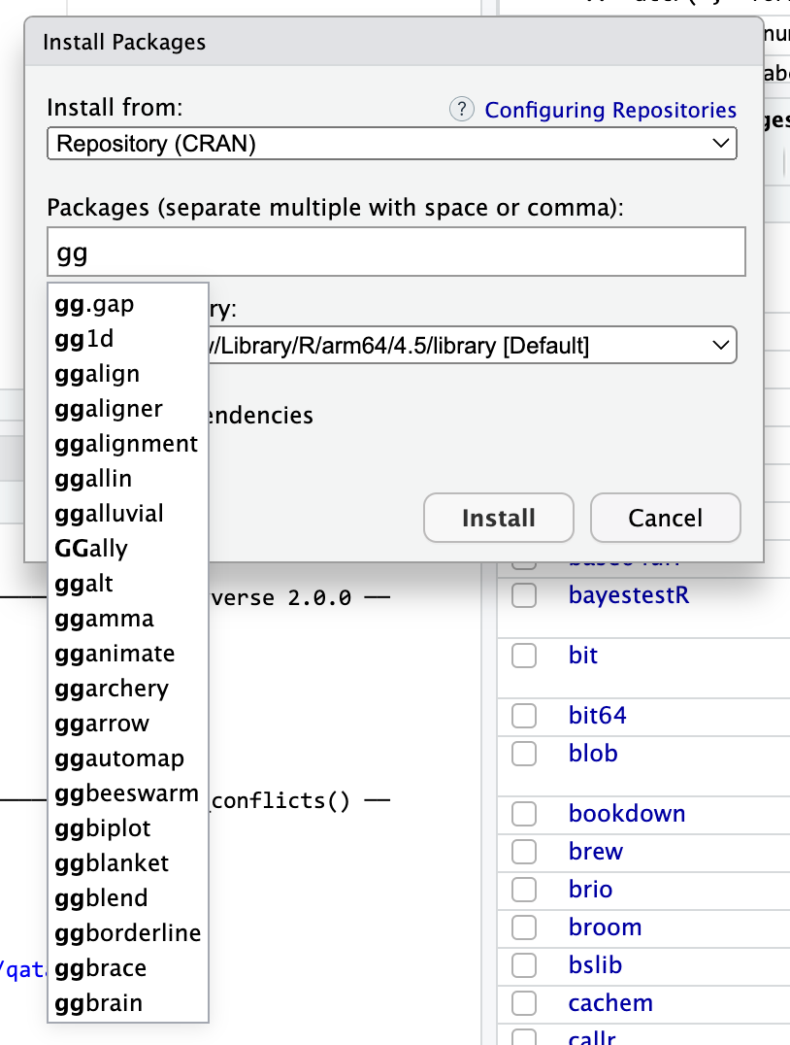This screenshot has width=790, height=1045.
Task: Choose gg.gap autocomplete entry
Action: pyautogui.click(x=95, y=304)
